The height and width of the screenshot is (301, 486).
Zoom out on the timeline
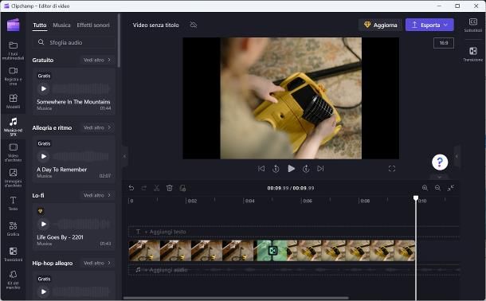tap(437, 188)
